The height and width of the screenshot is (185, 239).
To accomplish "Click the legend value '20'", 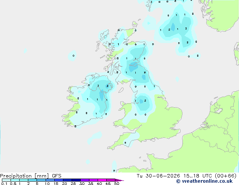I will [64, 183].
